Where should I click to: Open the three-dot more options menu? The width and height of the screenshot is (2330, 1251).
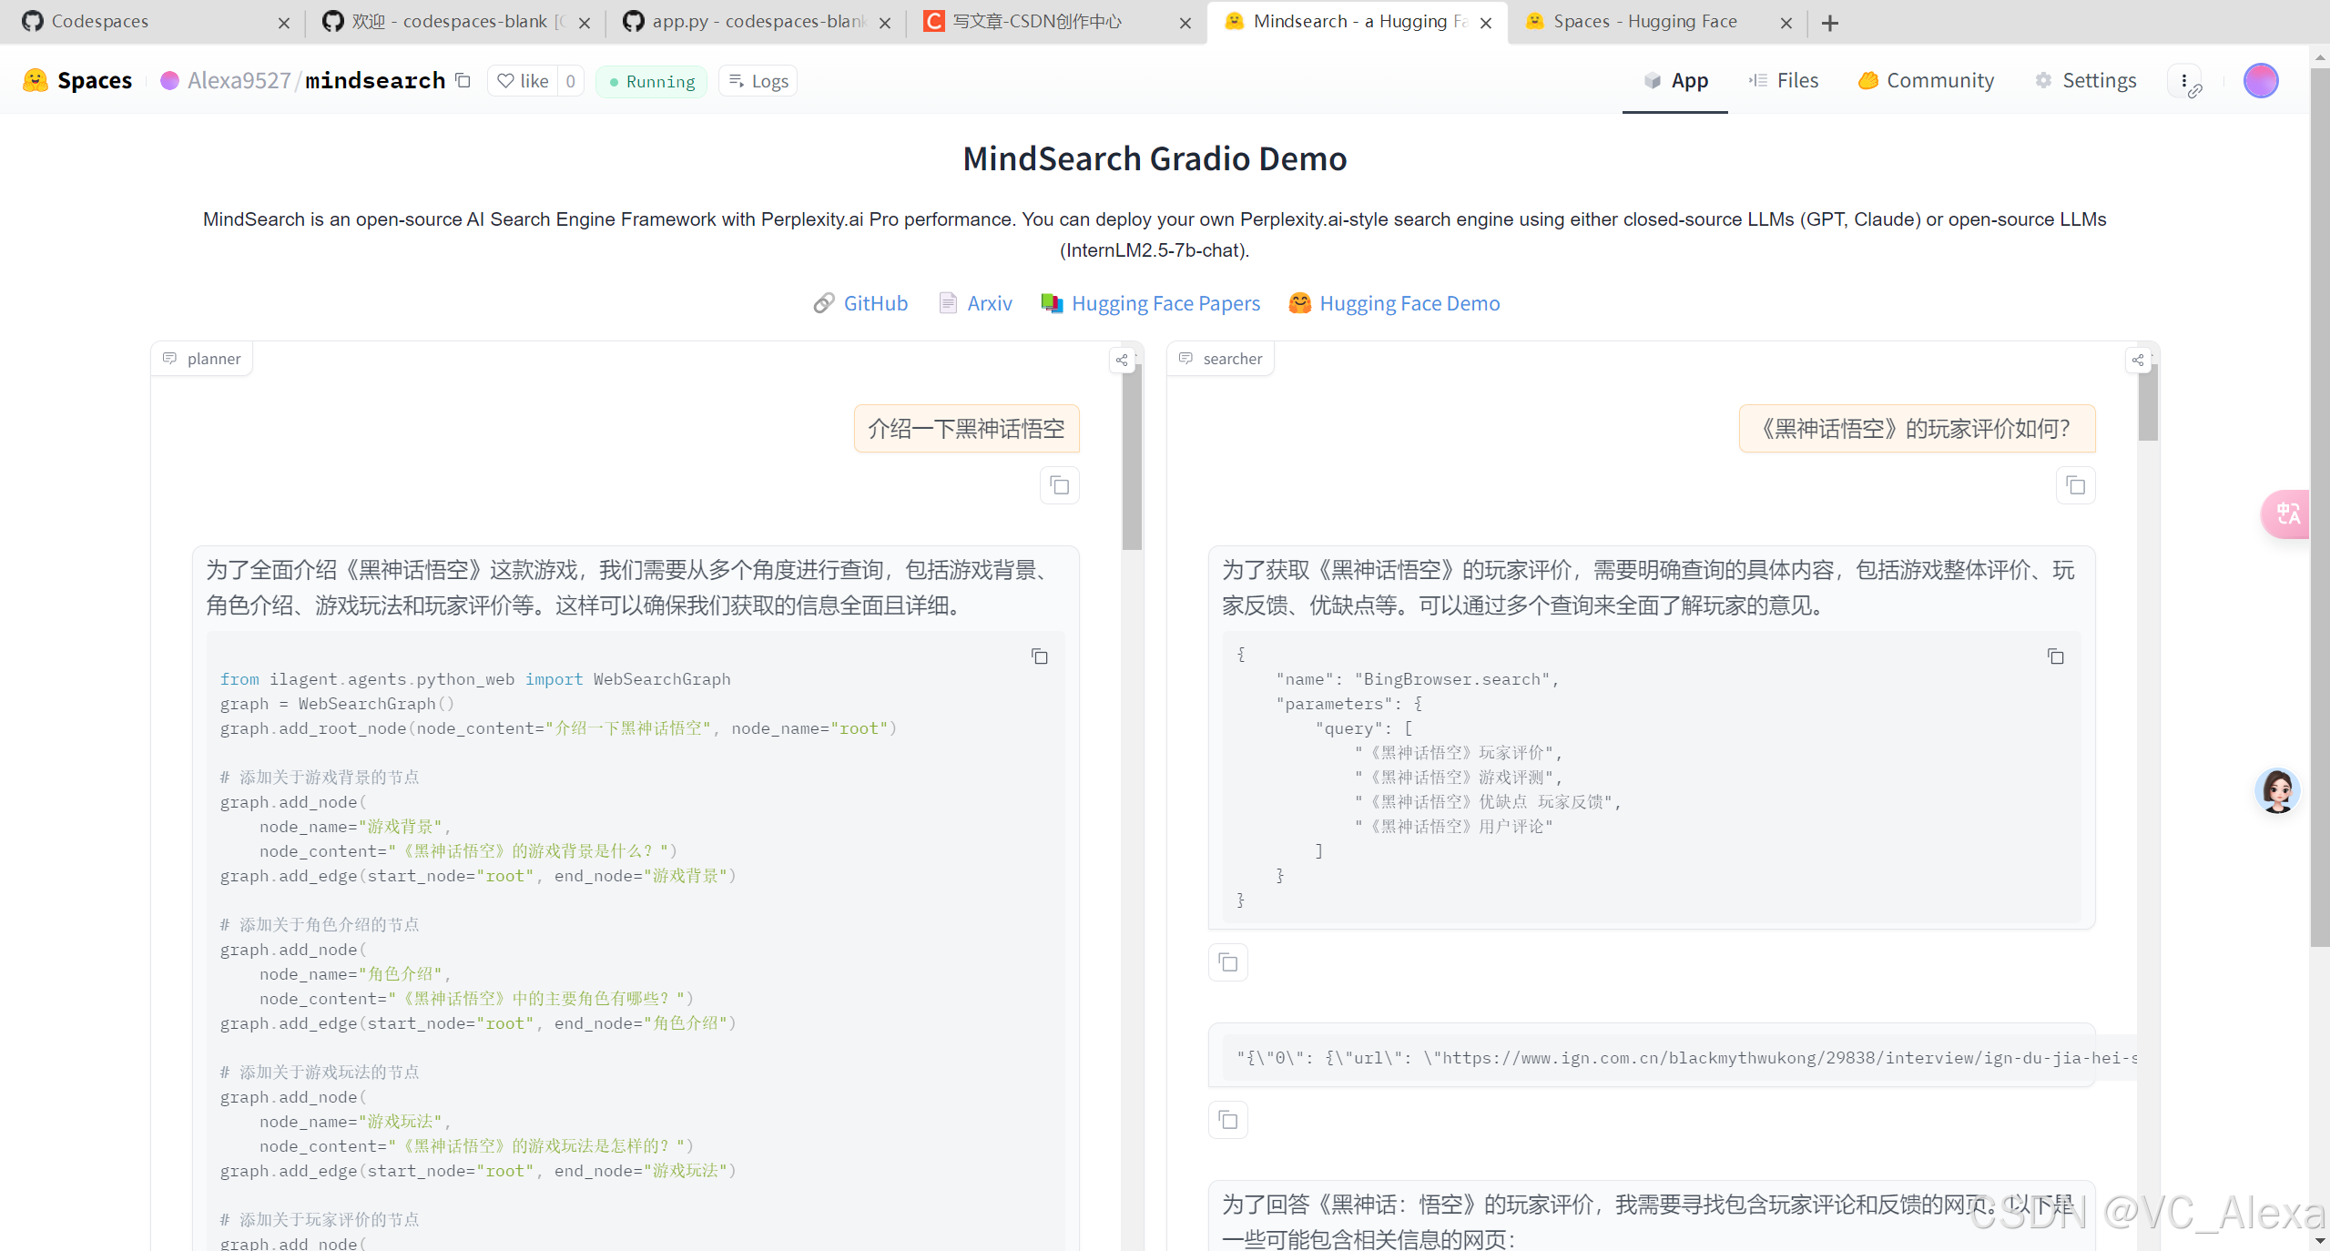pyautogui.click(x=2184, y=80)
